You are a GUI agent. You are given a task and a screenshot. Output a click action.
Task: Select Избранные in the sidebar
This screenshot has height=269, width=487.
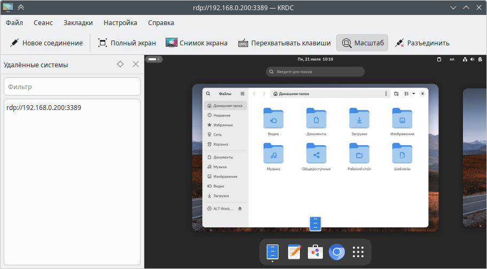click(x=226, y=125)
